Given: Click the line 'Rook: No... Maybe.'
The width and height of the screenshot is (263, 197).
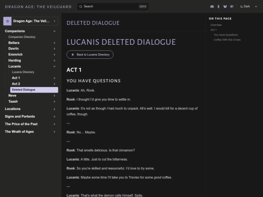Looking at the screenshot, I should click(x=81, y=132).
